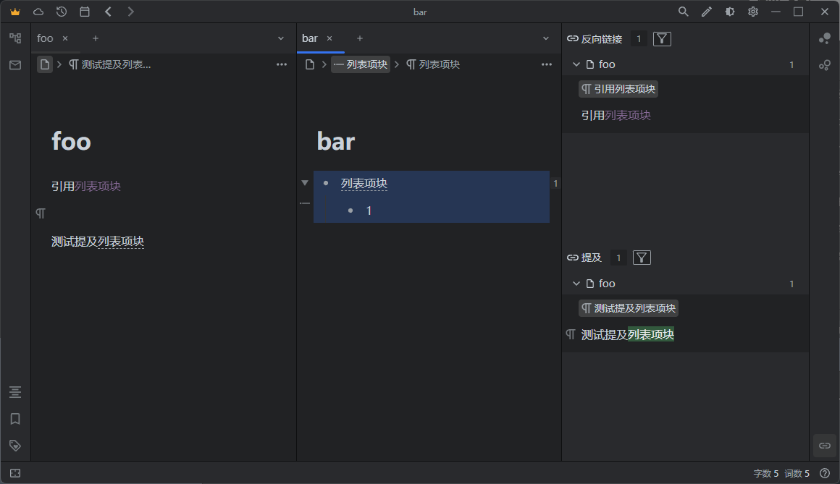840x484 pixels.
Task: Open the bookmark panel icon
Action: tap(15, 419)
